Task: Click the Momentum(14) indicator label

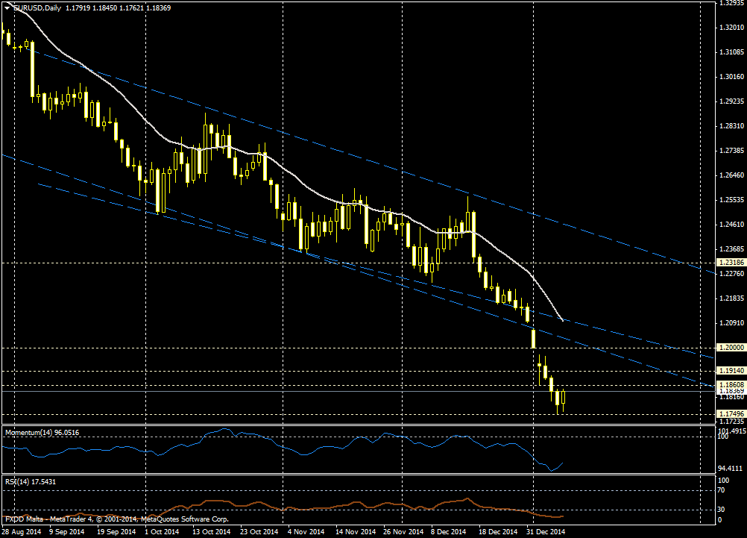Action: (42, 433)
